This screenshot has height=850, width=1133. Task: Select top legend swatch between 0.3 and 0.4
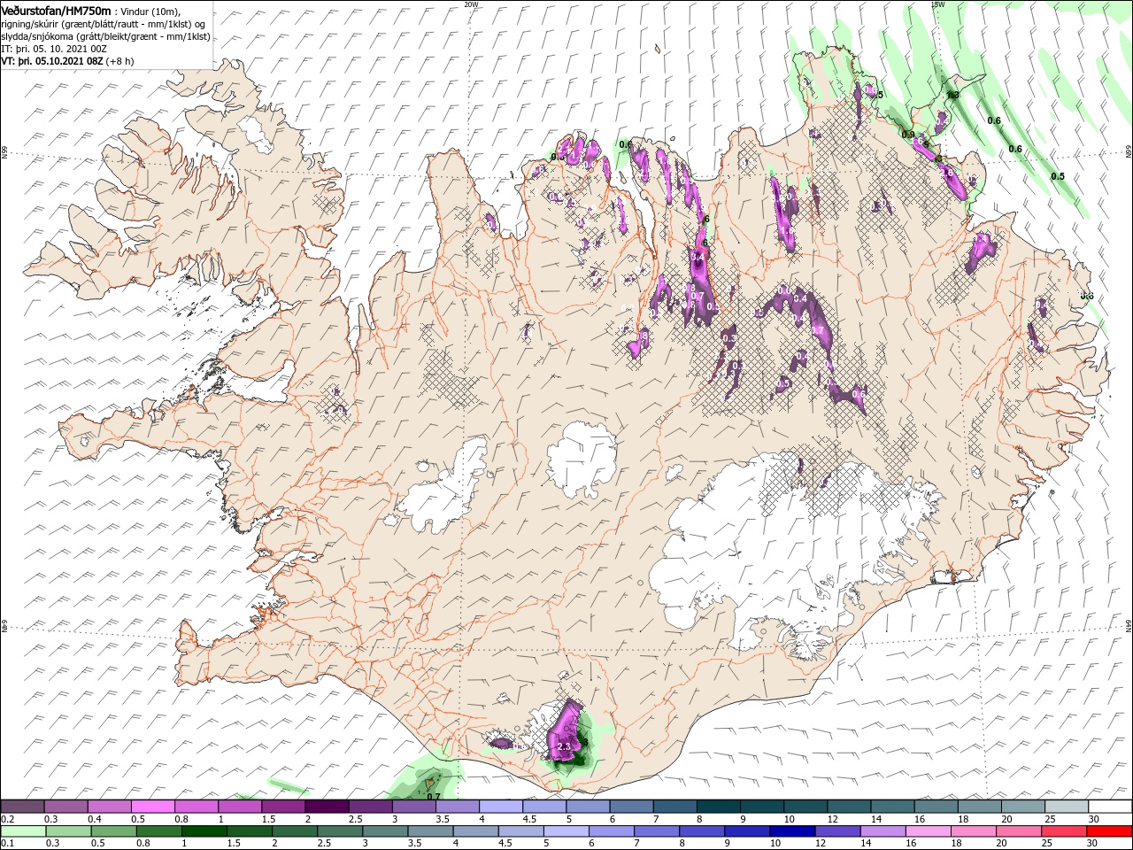[66, 807]
